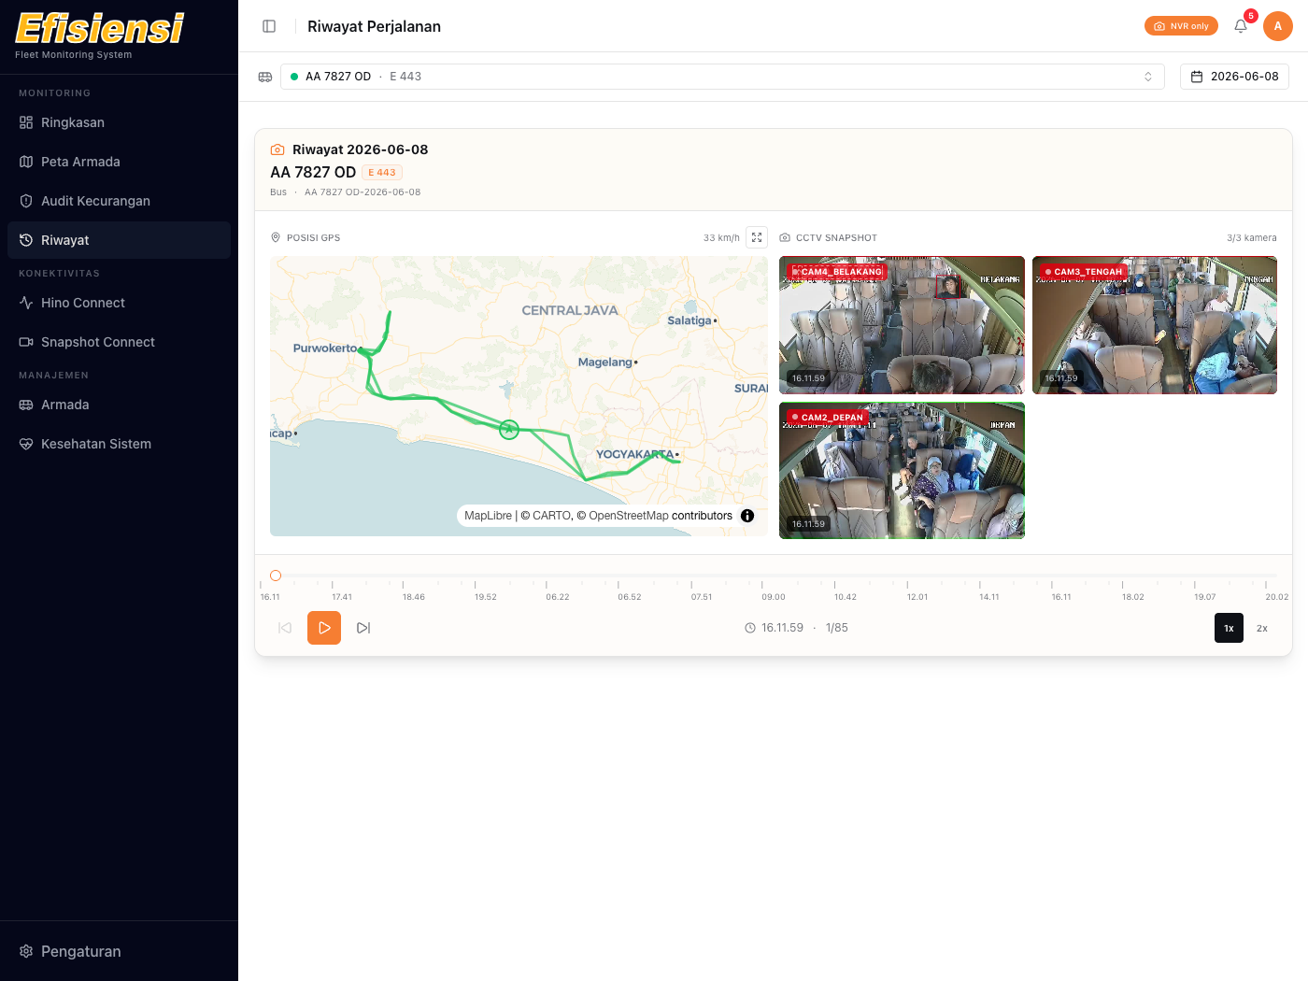Click the Kesehatan Sistem heart icon
The height and width of the screenshot is (981, 1308).
click(26, 444)
